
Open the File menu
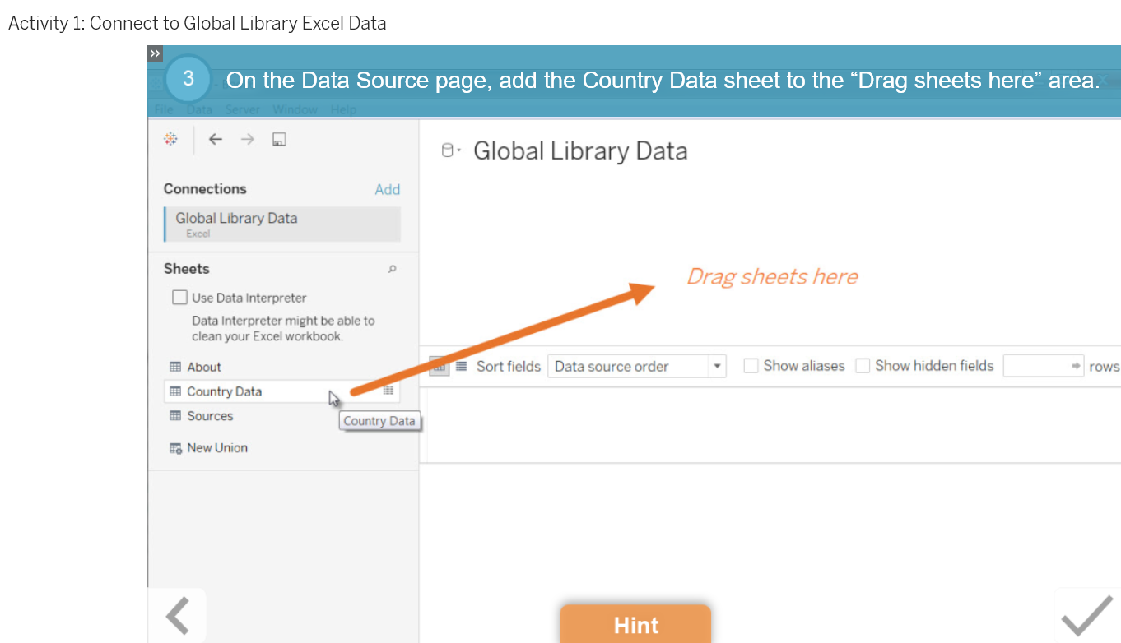pyautogui.click(x=164, y=109)
